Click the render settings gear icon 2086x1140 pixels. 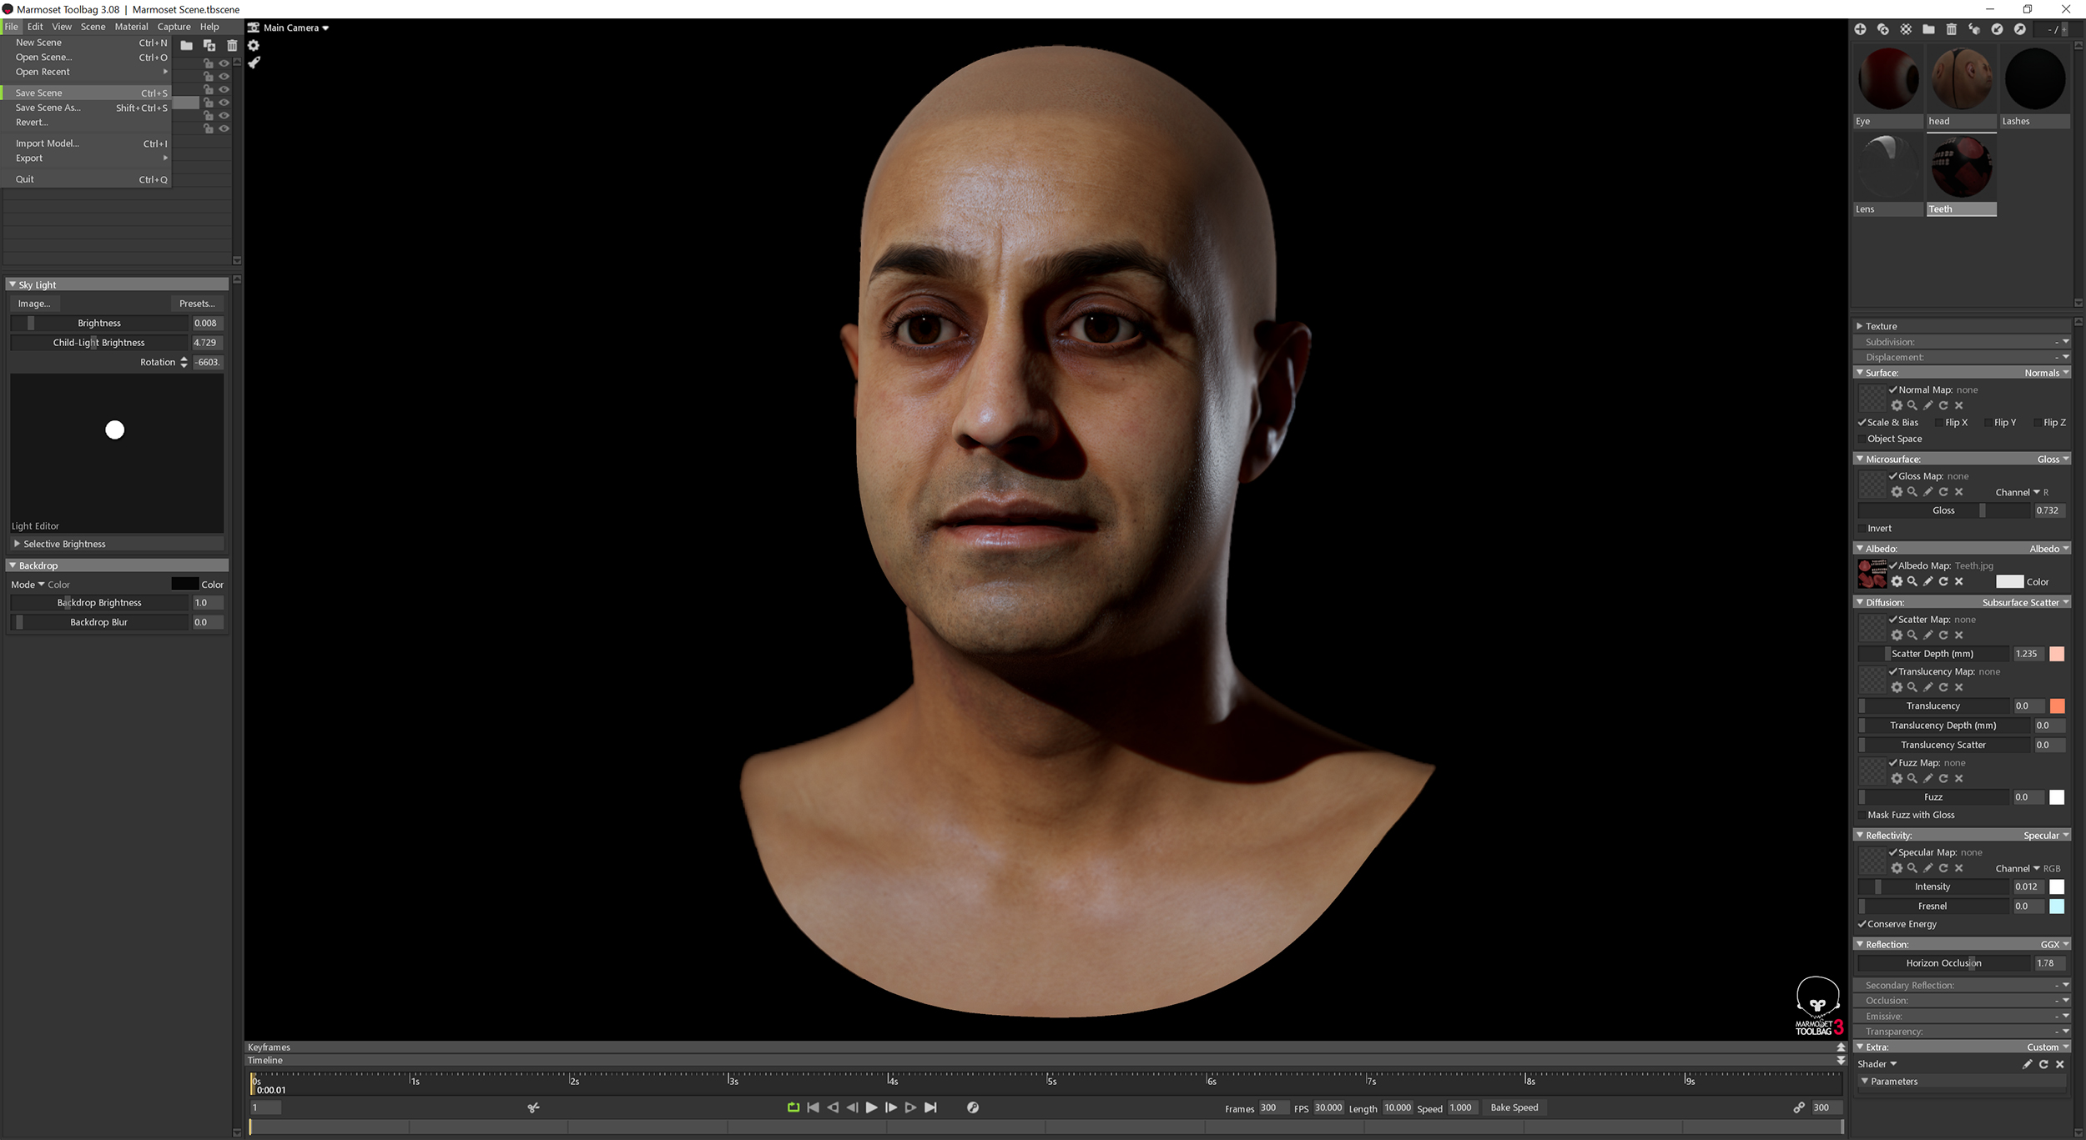click(254, 46)
